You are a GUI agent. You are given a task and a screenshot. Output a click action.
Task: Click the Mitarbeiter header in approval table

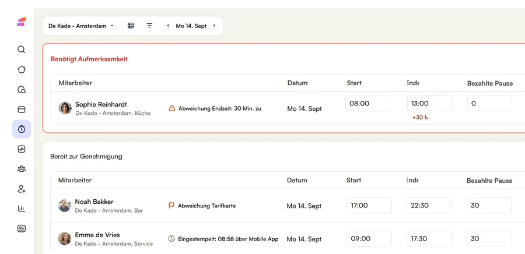[75, 180]
